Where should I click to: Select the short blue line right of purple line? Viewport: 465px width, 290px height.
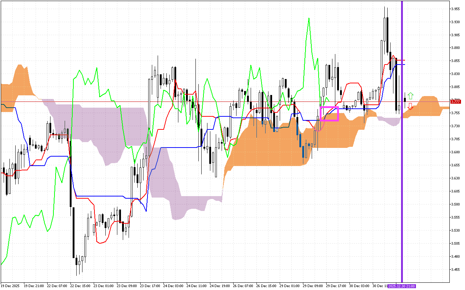pyautogui.click(x=401, y=65)
